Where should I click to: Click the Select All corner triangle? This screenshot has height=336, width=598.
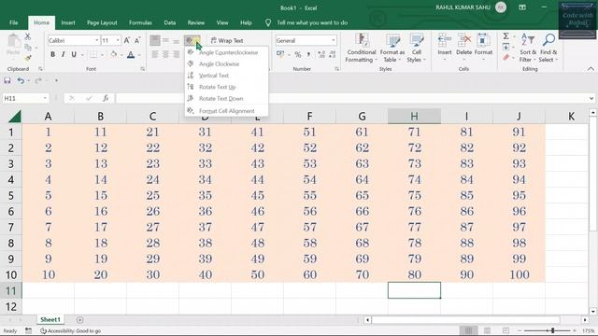click(14, 116)
